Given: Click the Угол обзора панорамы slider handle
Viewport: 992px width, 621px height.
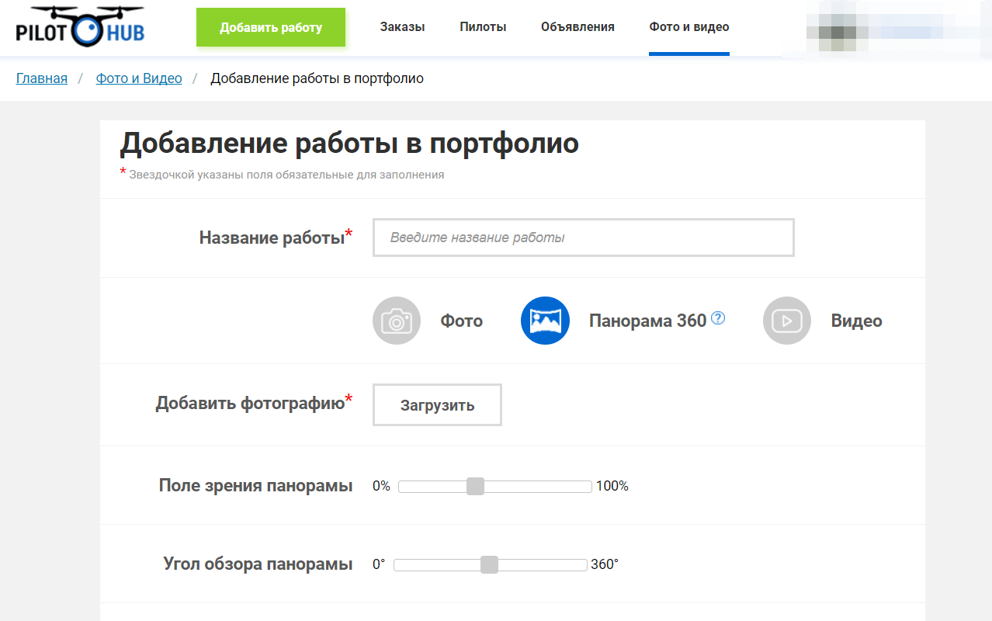Looking at the screenshot, I should pos(490,564).
